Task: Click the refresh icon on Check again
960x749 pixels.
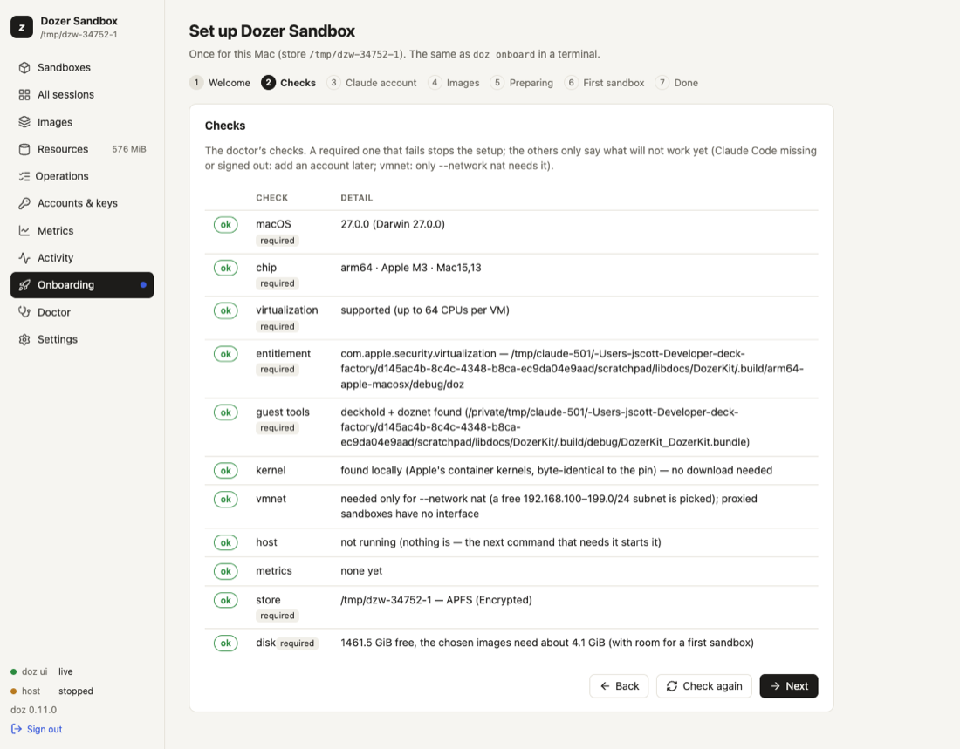Action: click(x=672, y=686)
